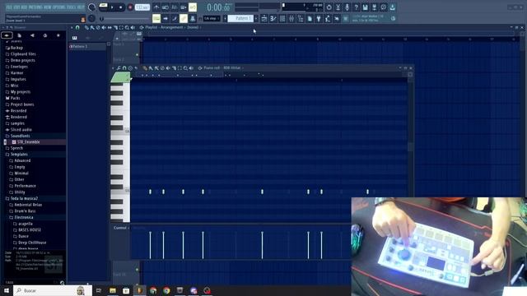Image resolution: width=527 pixels, height=296 pixels.
Task: Select the playlist paint tool
Action: click(x=92, y=27)
